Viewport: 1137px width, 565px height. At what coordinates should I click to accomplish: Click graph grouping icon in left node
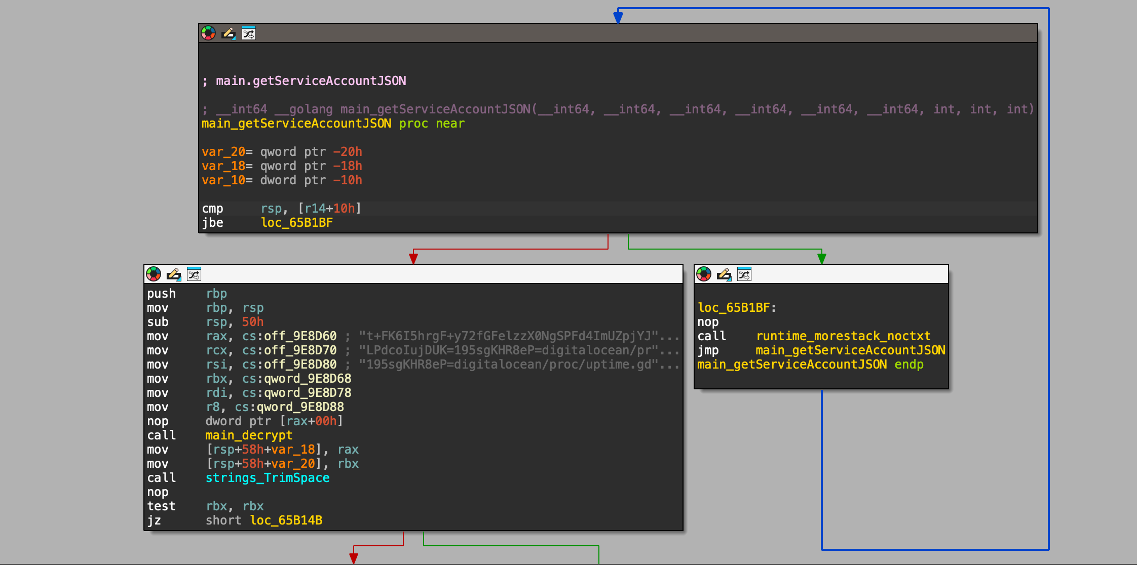[x=194, y=274]
